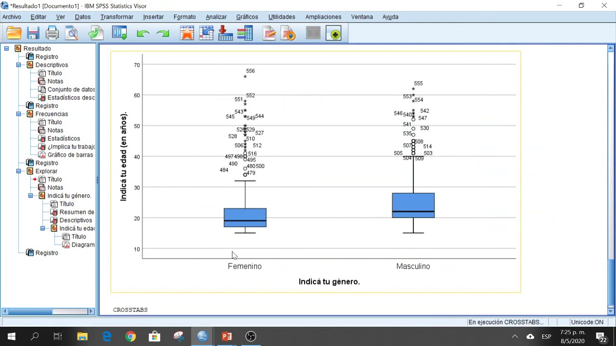Open the Utilidades menu
This screenshot has height=346, width=616.
(282, 17)
